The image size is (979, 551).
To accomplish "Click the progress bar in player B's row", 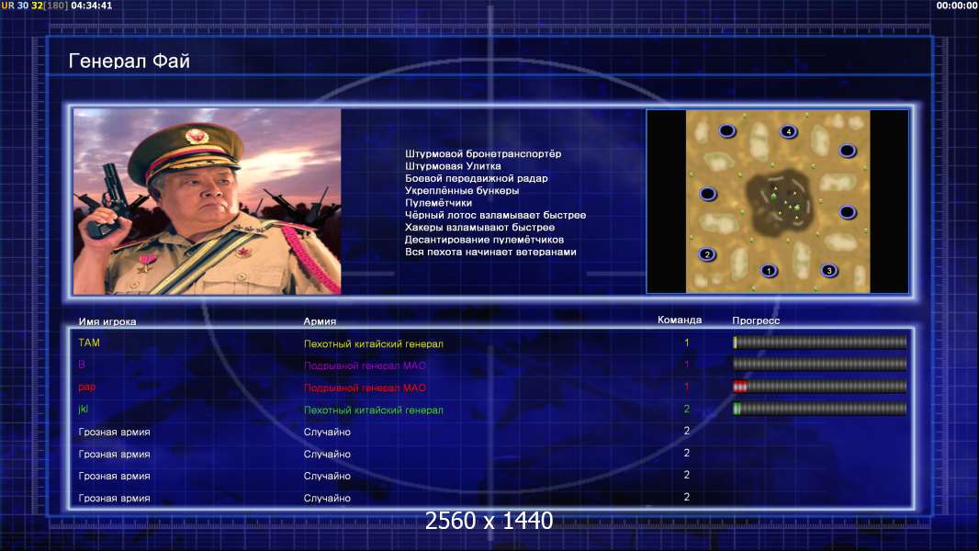I will pyautogui.click(x=819, y=364).
